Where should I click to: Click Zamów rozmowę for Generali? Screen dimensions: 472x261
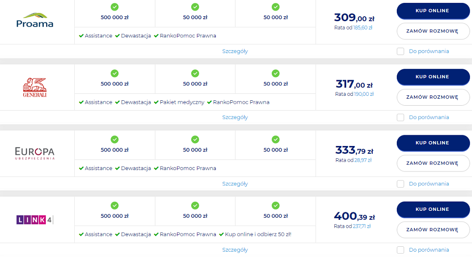tap(433, 97)
